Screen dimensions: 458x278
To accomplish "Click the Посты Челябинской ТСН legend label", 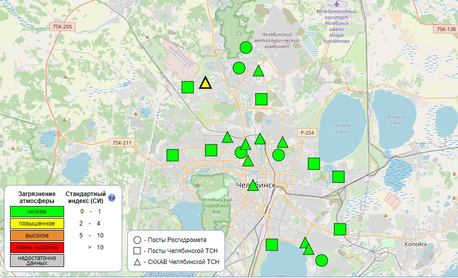I will (x=182, y=251).
